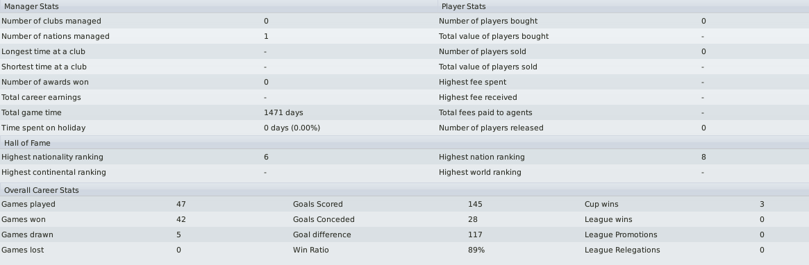
Task: Click the Goals Scored value 145
Action: [475, 204]
